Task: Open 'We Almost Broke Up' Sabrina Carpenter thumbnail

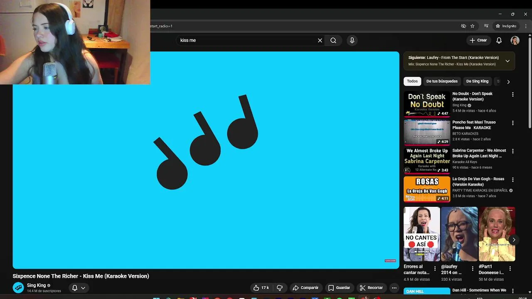Action: (x=427, y=161)
